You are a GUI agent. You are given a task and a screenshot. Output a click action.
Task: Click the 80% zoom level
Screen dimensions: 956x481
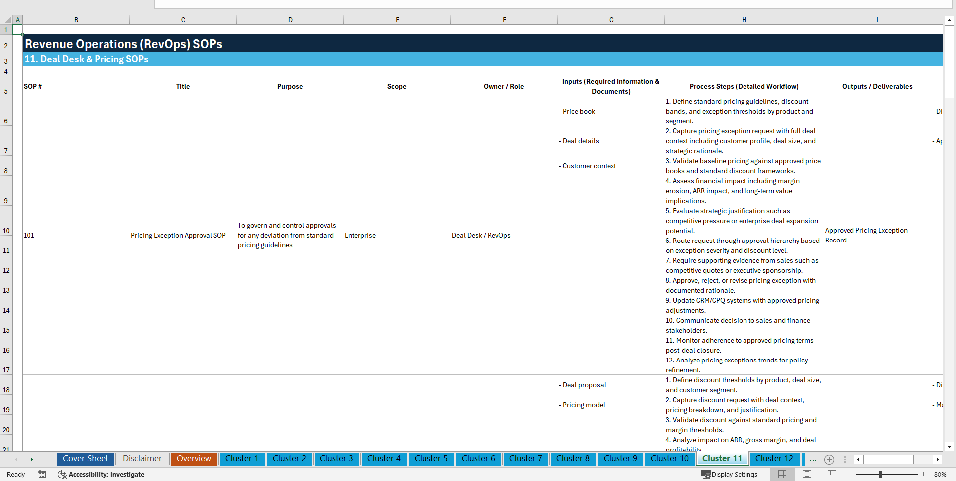pos(940,474)
